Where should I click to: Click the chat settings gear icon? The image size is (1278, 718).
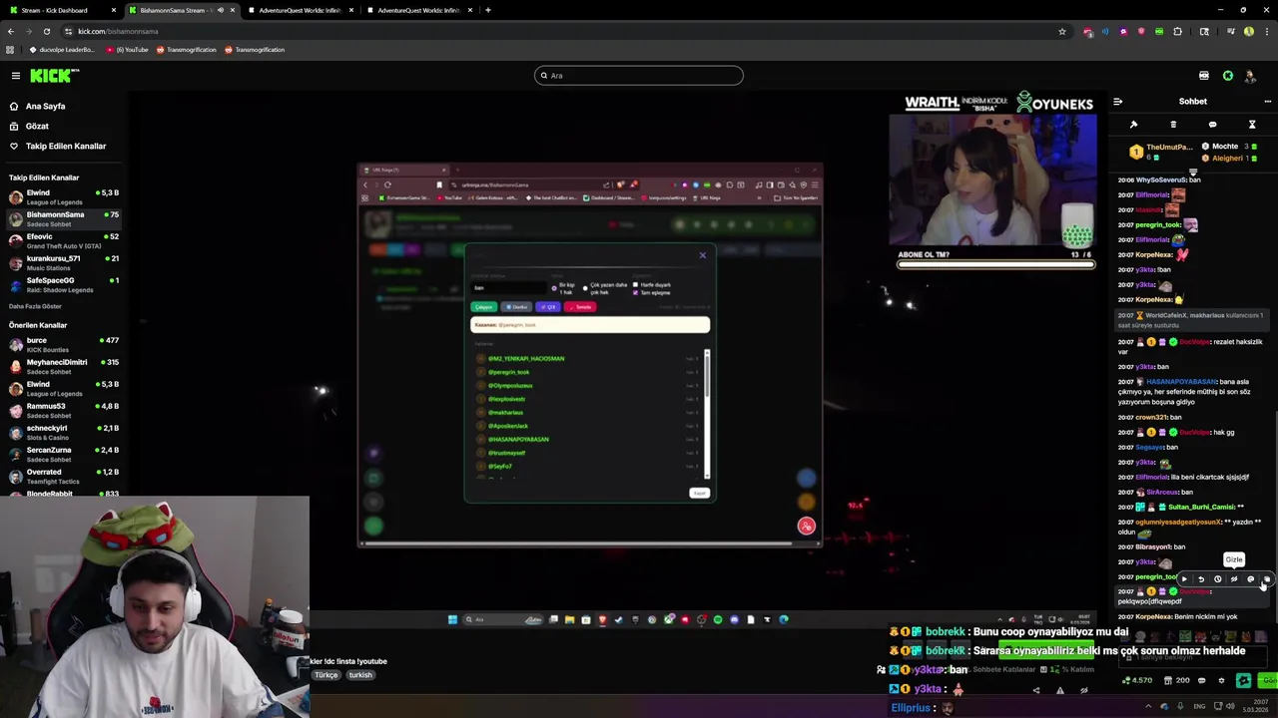coord(1221,681)
